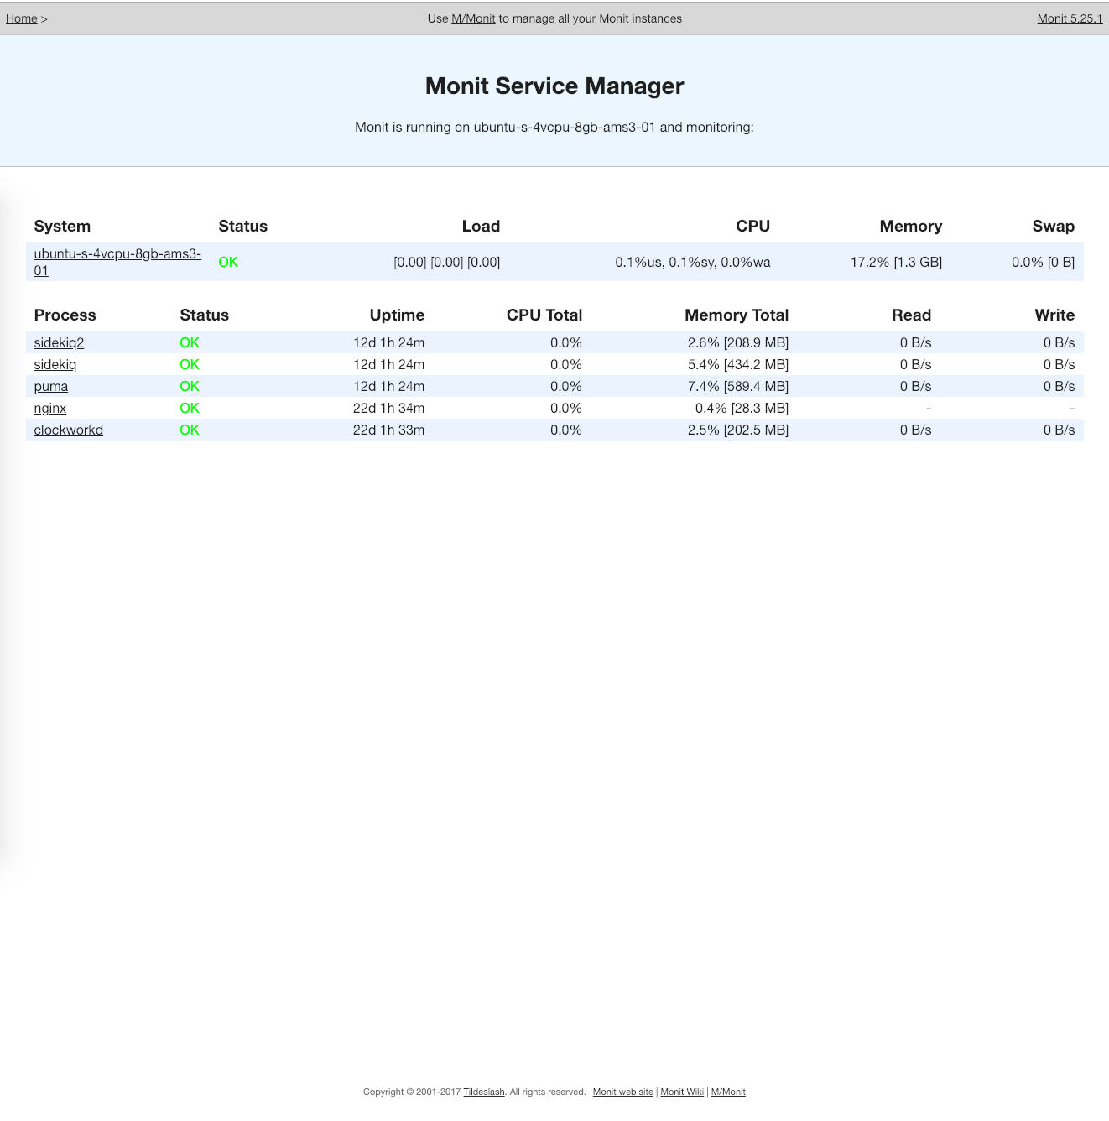Screen dimensions: 1109x1121
Task: Click the Tildeslash link in footer
Action: [484, 1092]
